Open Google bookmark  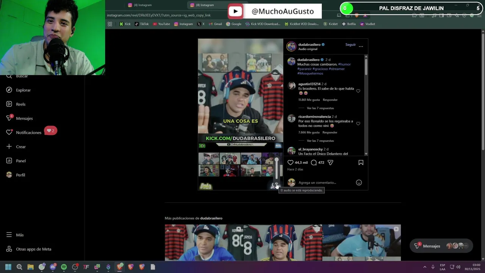tap(234, 24)
